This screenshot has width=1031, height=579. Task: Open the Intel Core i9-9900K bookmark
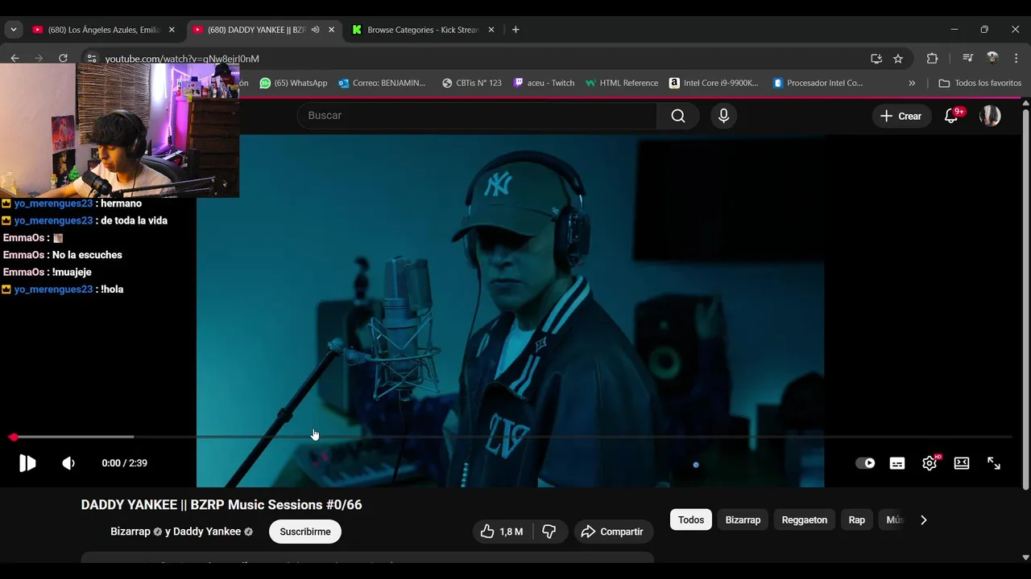[x=714, y=83]
